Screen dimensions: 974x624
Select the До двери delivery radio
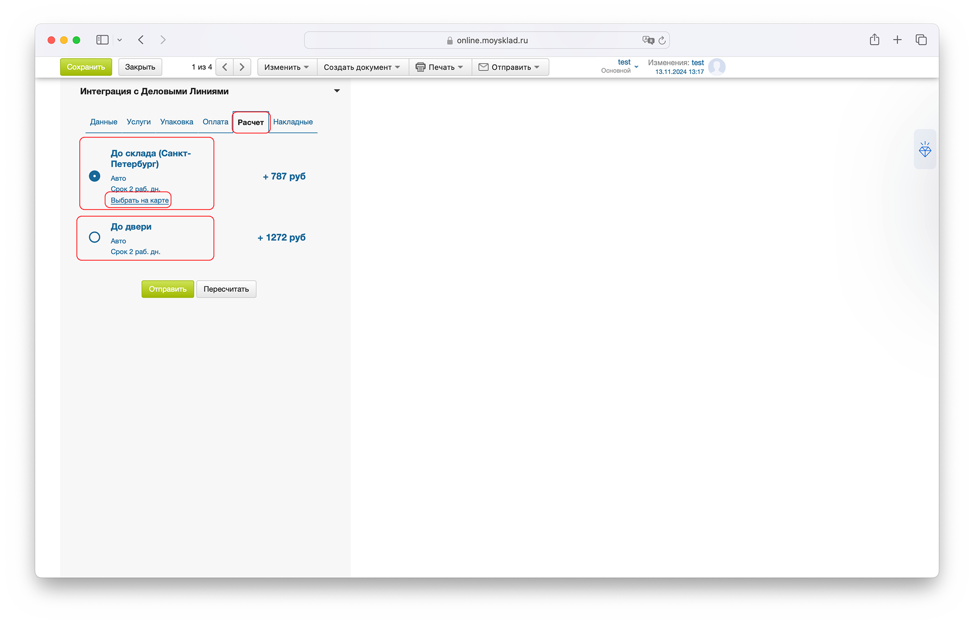[x=94, y=237]
